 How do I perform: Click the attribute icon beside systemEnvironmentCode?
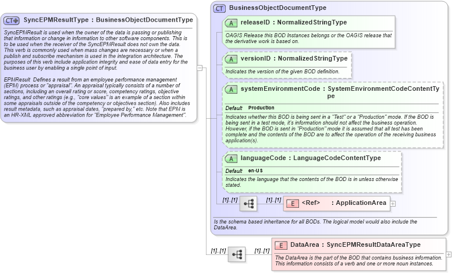tap(231, 90)
